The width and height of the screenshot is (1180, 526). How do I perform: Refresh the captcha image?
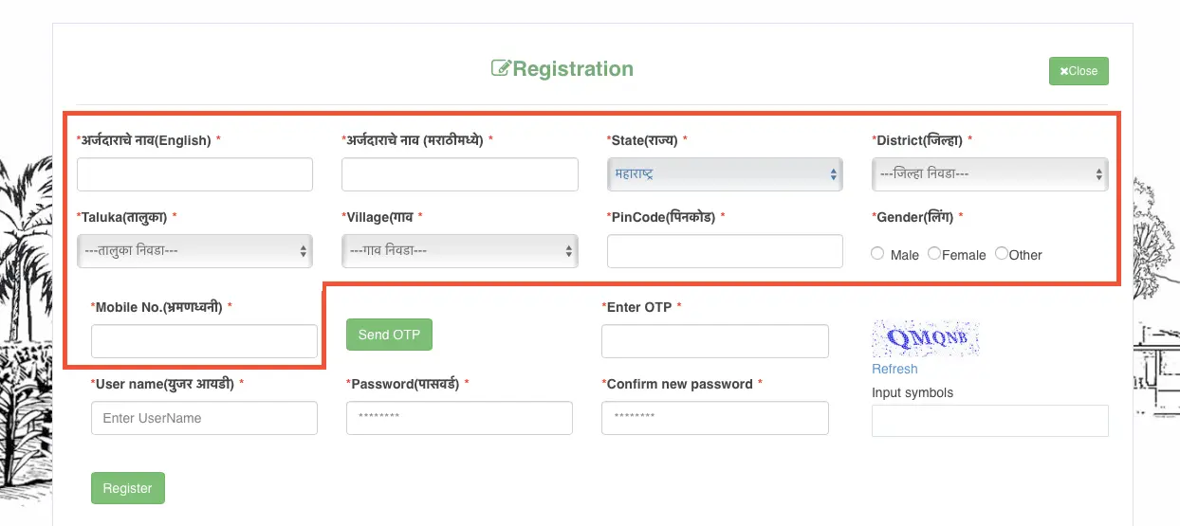(x=894, y=369)
